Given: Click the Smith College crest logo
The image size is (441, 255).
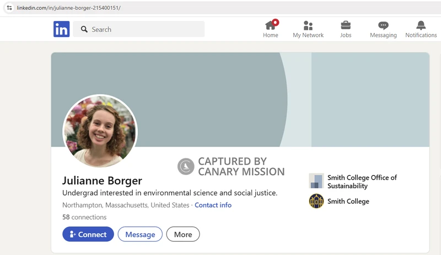Looking at the screenshot, I should point(316,201).
